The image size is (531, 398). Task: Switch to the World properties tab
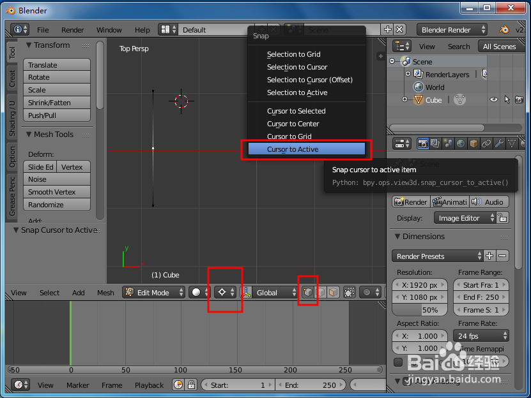coord(460,144)
